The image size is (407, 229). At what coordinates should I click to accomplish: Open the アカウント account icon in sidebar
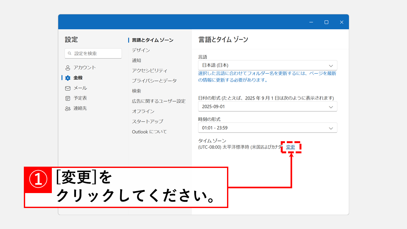tap(67, 67)
